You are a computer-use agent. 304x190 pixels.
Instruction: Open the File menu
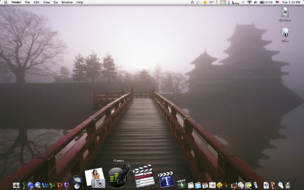click(27, 2)
